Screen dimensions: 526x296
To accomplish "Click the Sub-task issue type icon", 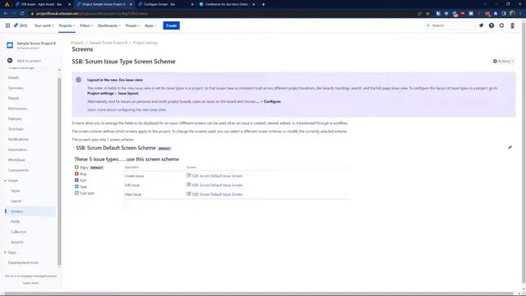I will point(76,193).
